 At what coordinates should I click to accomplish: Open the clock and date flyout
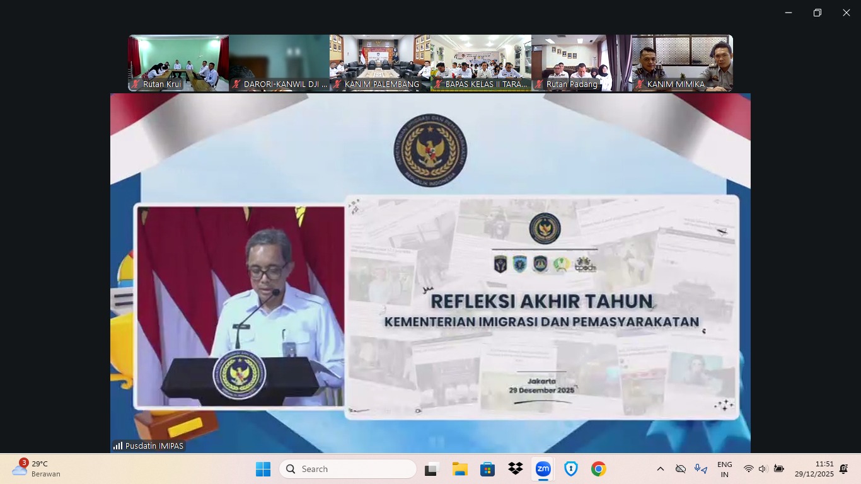pyautogui.click(x=814, y=469)
